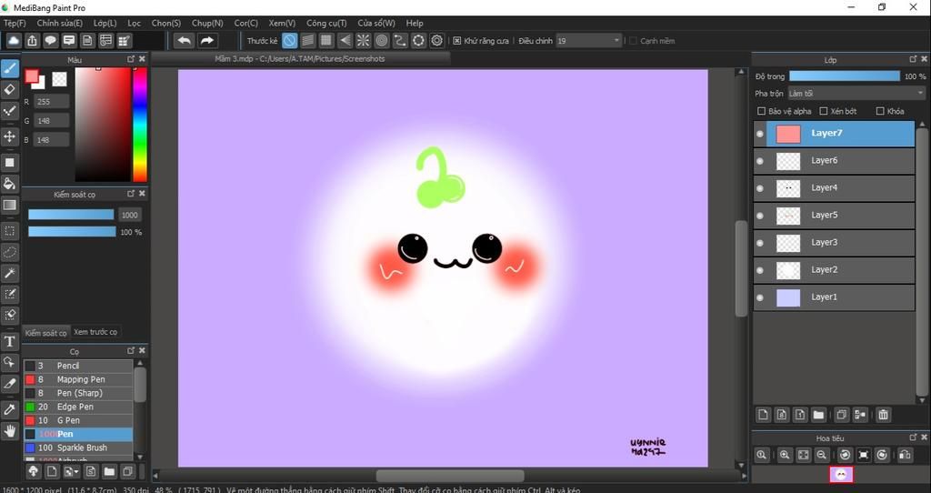Turn off ruler snapping

[289, 40]
